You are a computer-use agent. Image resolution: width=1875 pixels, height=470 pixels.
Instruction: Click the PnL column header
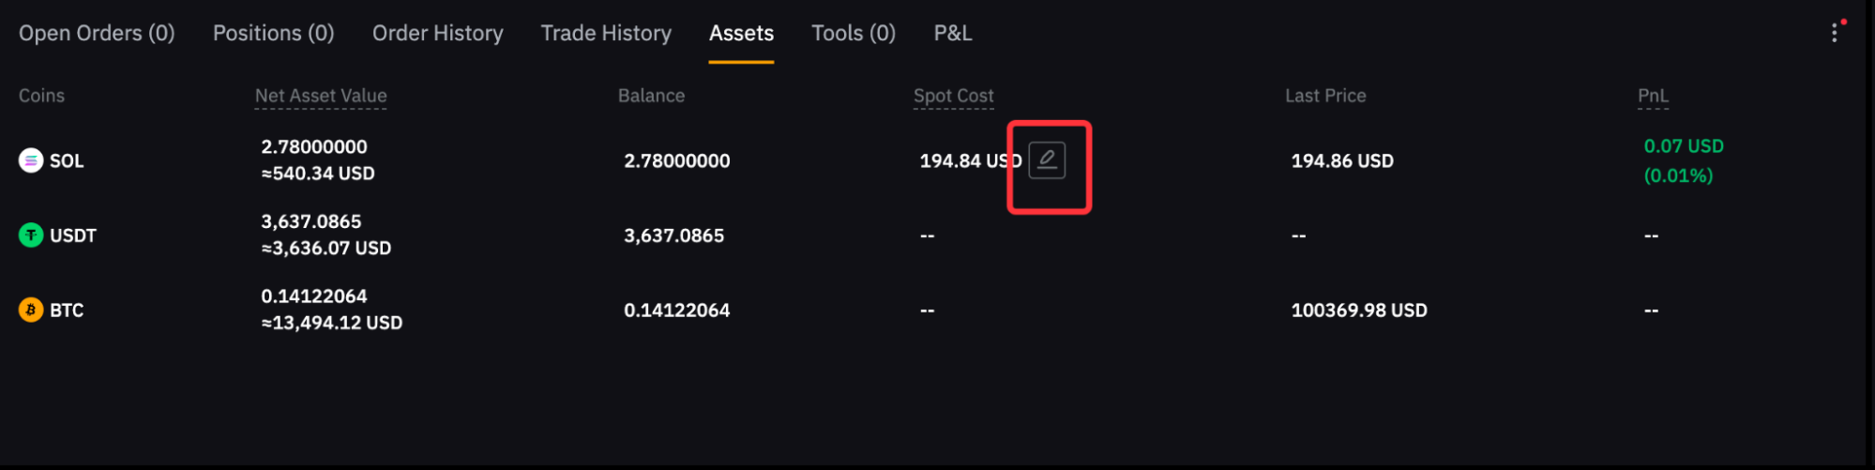(x=1653, y=96)
